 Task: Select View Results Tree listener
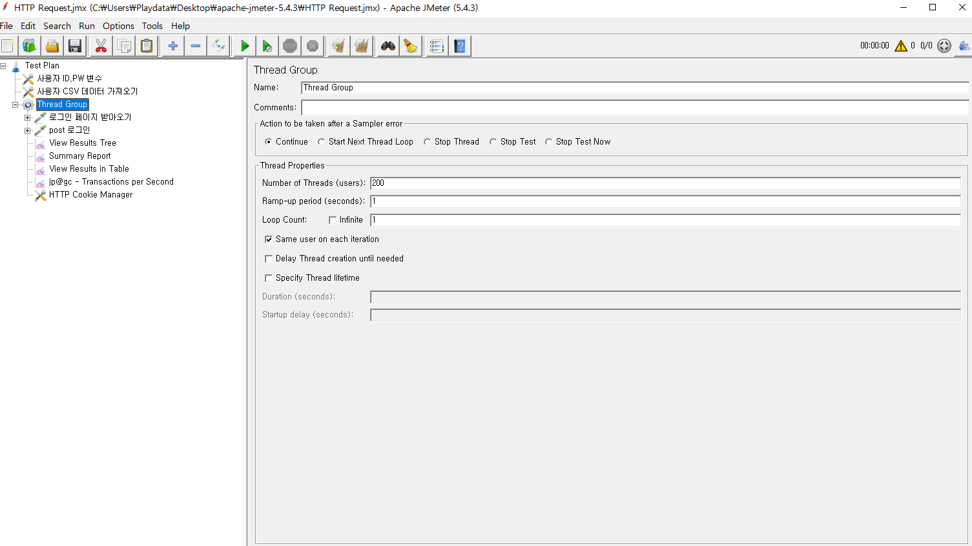coord(83,143)
